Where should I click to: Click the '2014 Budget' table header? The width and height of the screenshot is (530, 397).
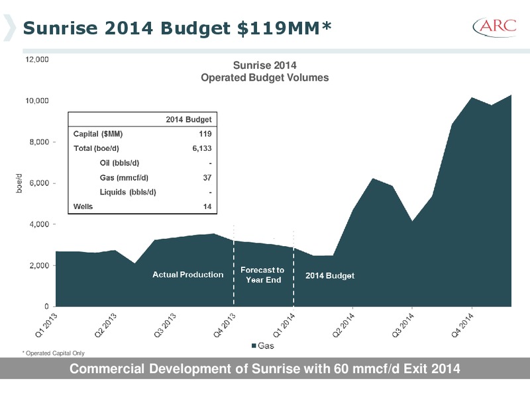pyautogui.click(x=189, y=120)
